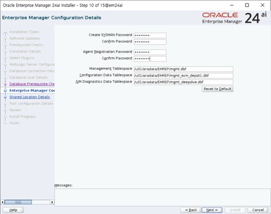Go to the Next step
Screen dimensions: 271x214
[212, 210]
